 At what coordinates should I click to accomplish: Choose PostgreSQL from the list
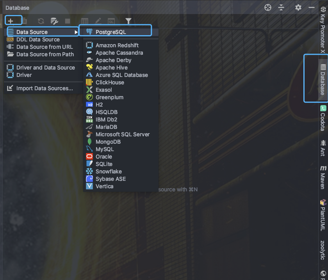point(121,32)
